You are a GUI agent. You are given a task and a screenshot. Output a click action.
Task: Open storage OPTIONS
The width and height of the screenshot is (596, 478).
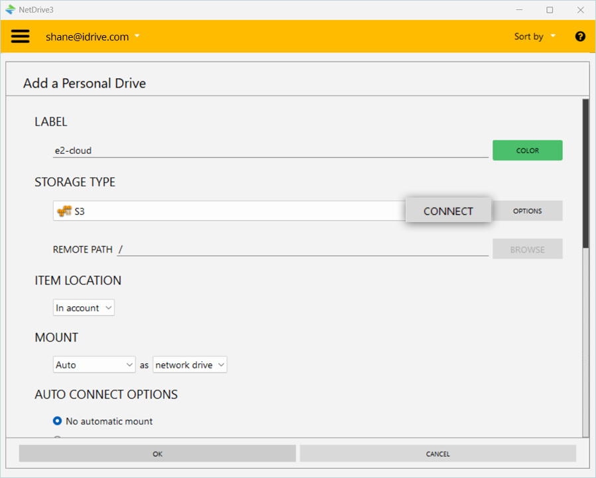pos(527,211)
